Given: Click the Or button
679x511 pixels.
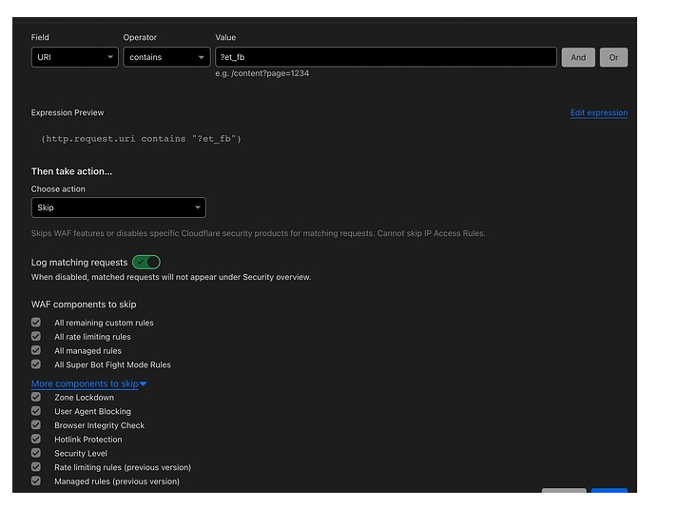Looking at the screenshot, I should click(x=613, y=57).
